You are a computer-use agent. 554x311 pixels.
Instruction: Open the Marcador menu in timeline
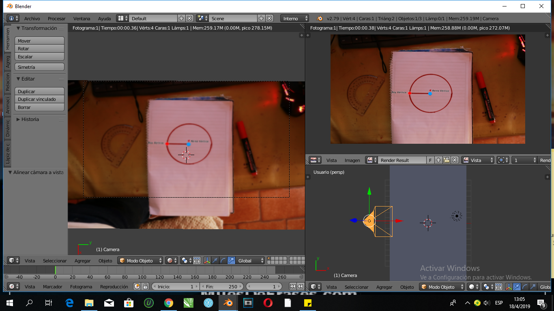click(x=53, y=286)
